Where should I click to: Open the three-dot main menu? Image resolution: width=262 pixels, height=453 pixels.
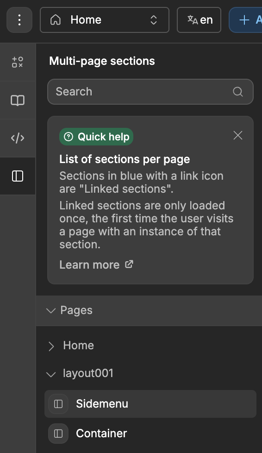pos(19,20)
